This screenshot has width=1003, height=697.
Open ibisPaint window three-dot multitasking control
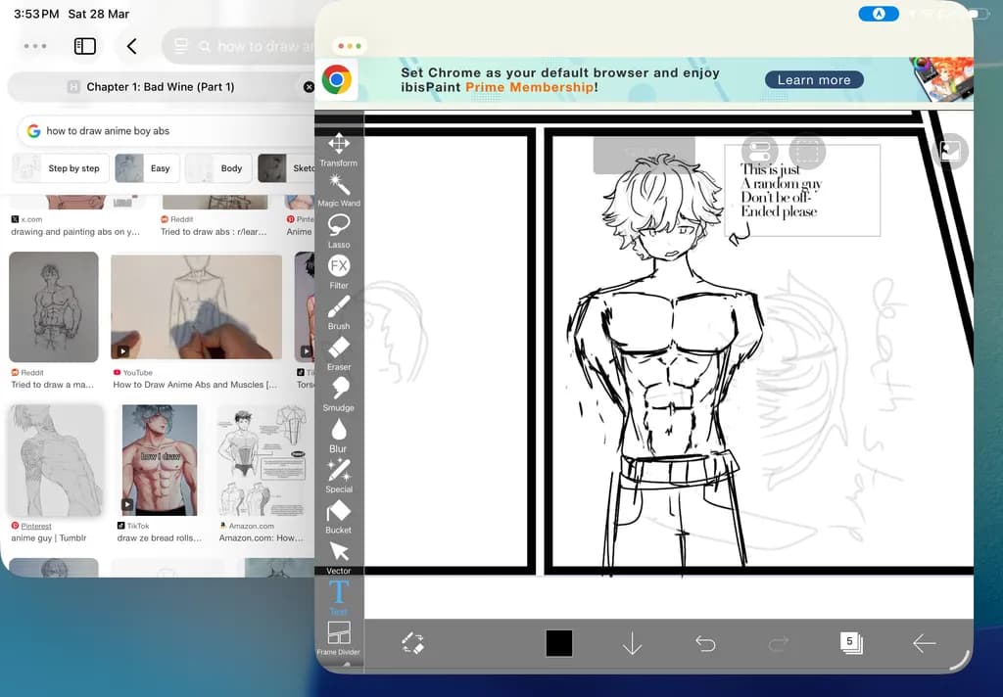coord(350,46)
